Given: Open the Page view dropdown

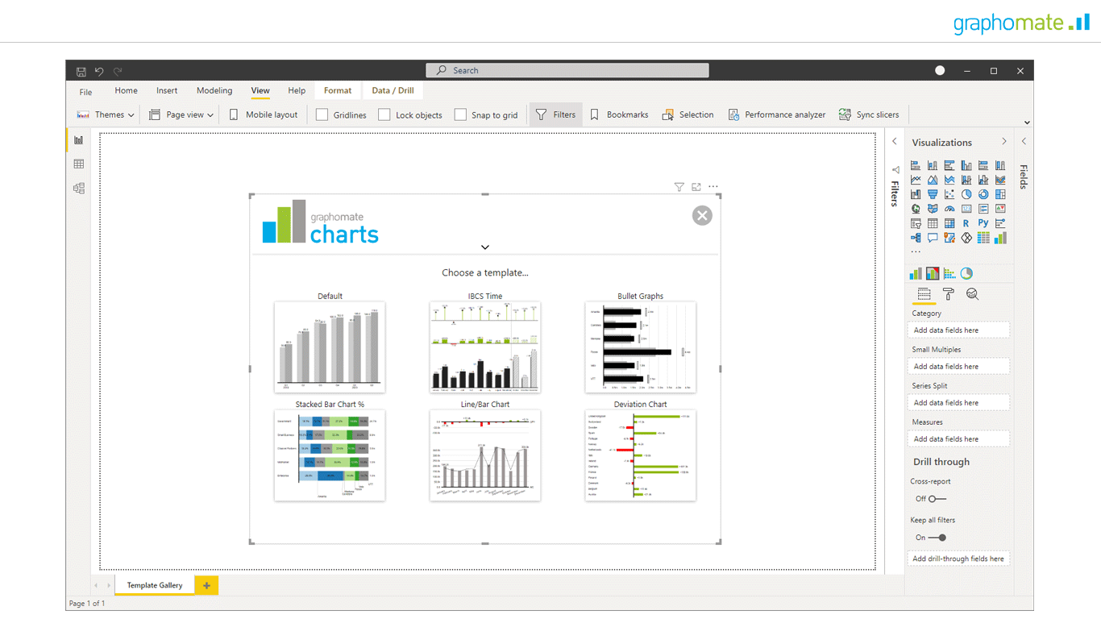Looking at the screenshot, I should click(x=181, y=114).
